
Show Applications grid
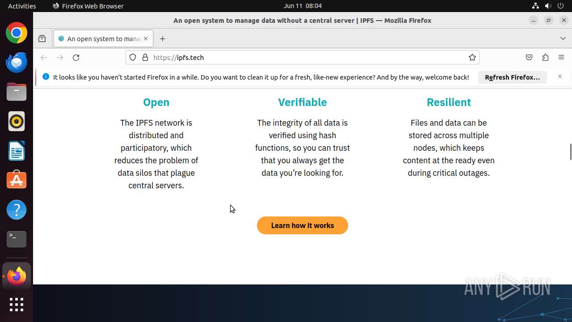[x=17, y=305]
